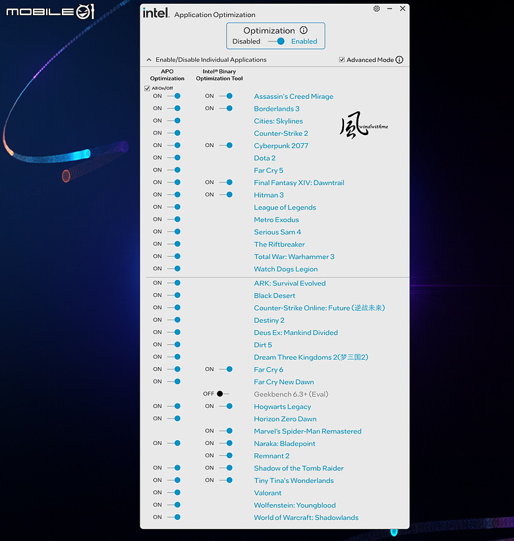Disable APO for Cyberpunk 2077
514x541 pixels.
(174, 145)
